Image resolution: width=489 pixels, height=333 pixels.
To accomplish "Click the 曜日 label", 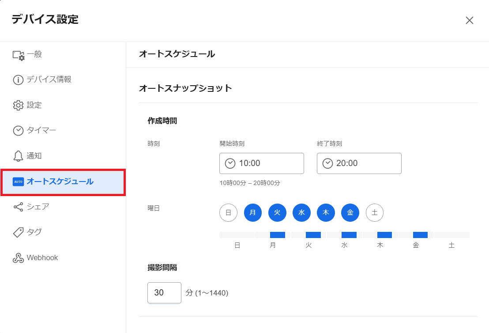I will (x=154, y=208).
